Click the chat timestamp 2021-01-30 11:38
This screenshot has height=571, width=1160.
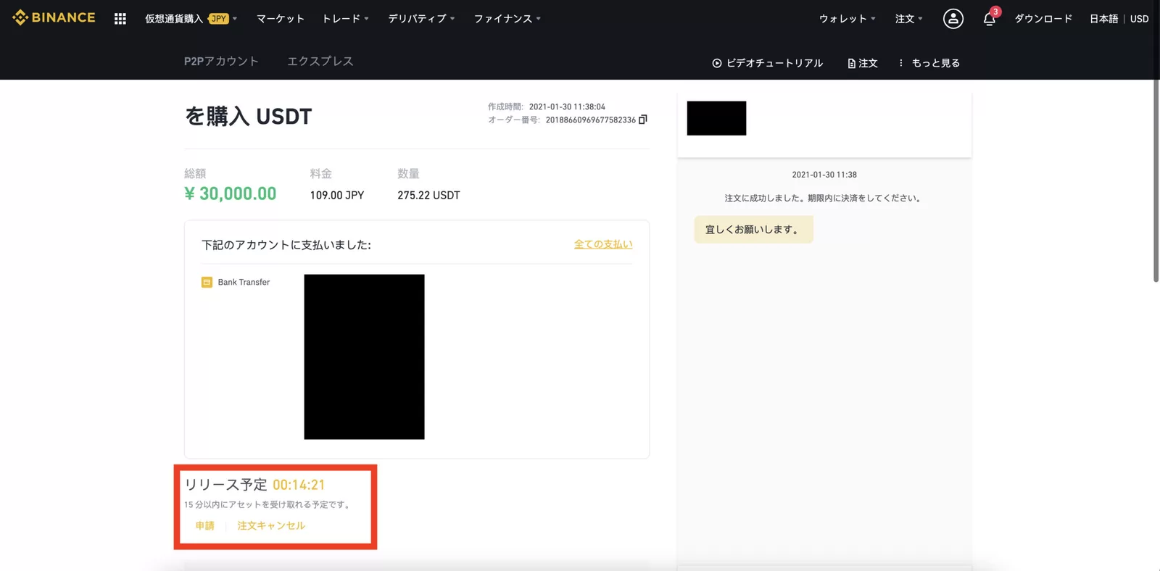click(824, 175)
